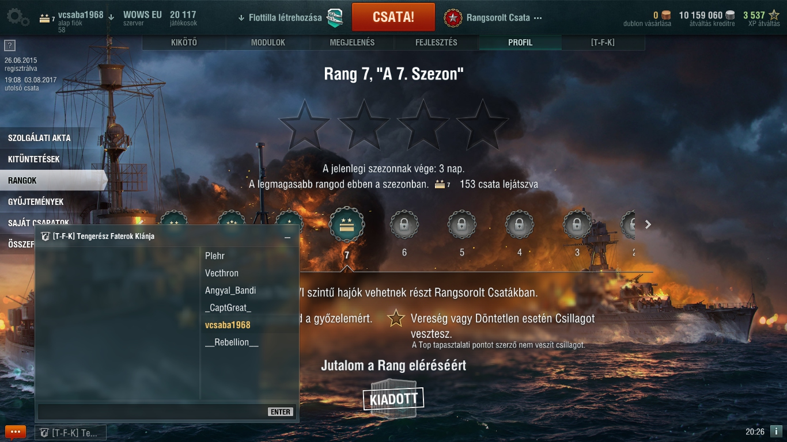
Task: Open the settings gear menu
Action: click(x=17, y=17)
